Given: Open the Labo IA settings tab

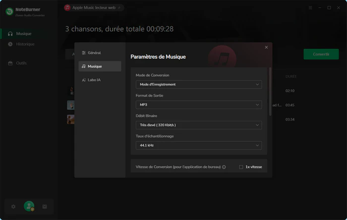Looking at the screenshot, I should click(100, 80).
